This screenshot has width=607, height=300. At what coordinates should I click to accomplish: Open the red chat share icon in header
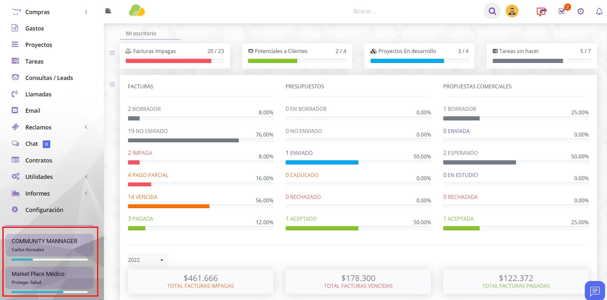(542, 12)
